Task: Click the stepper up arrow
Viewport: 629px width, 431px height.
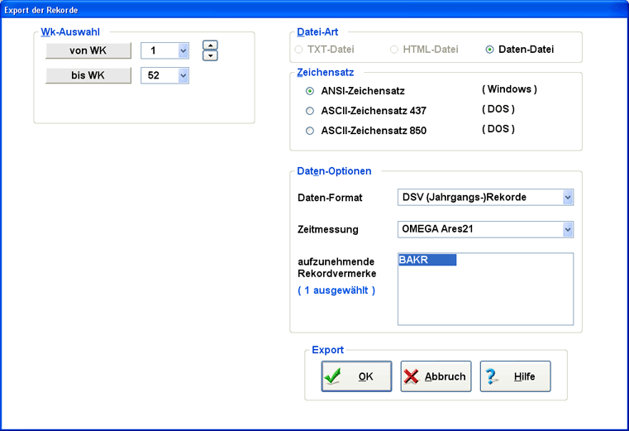Action: tap(210, 45)
